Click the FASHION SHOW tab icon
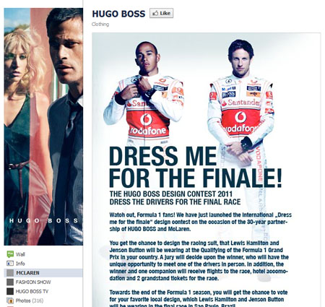325x307 pixels. (x=10, y=282)
